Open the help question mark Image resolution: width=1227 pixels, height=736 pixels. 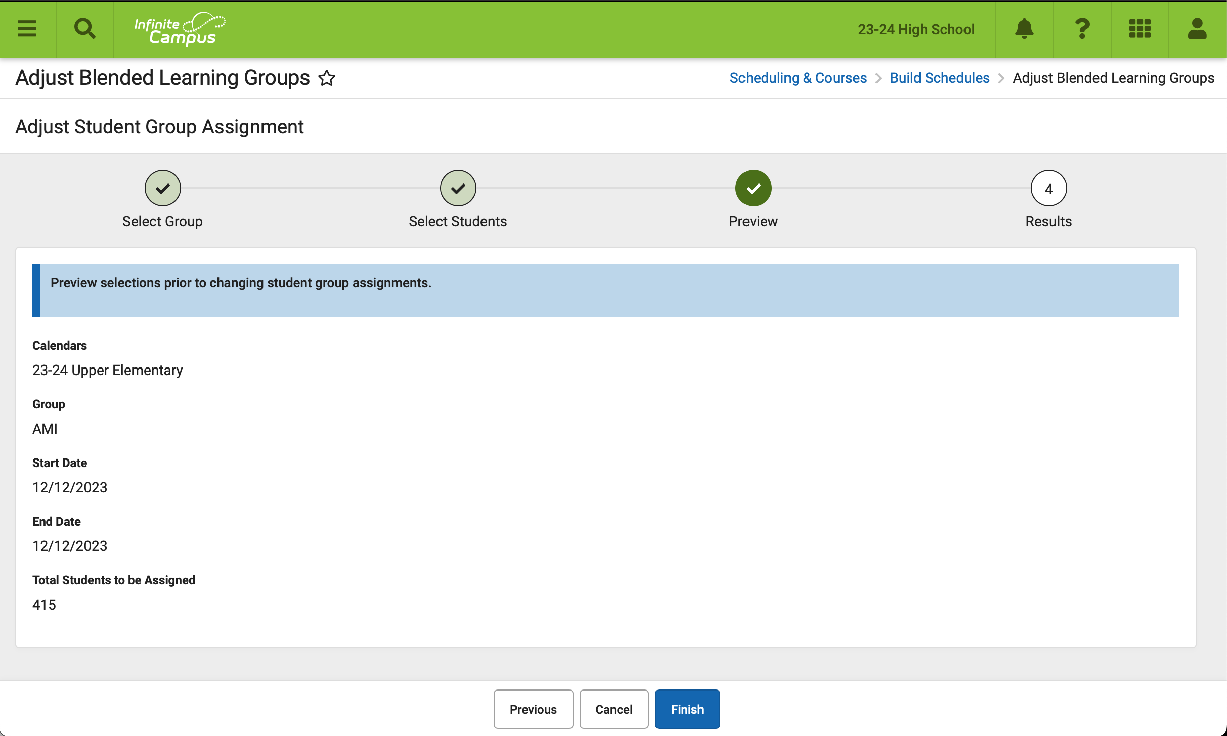tap(1082, 29)
